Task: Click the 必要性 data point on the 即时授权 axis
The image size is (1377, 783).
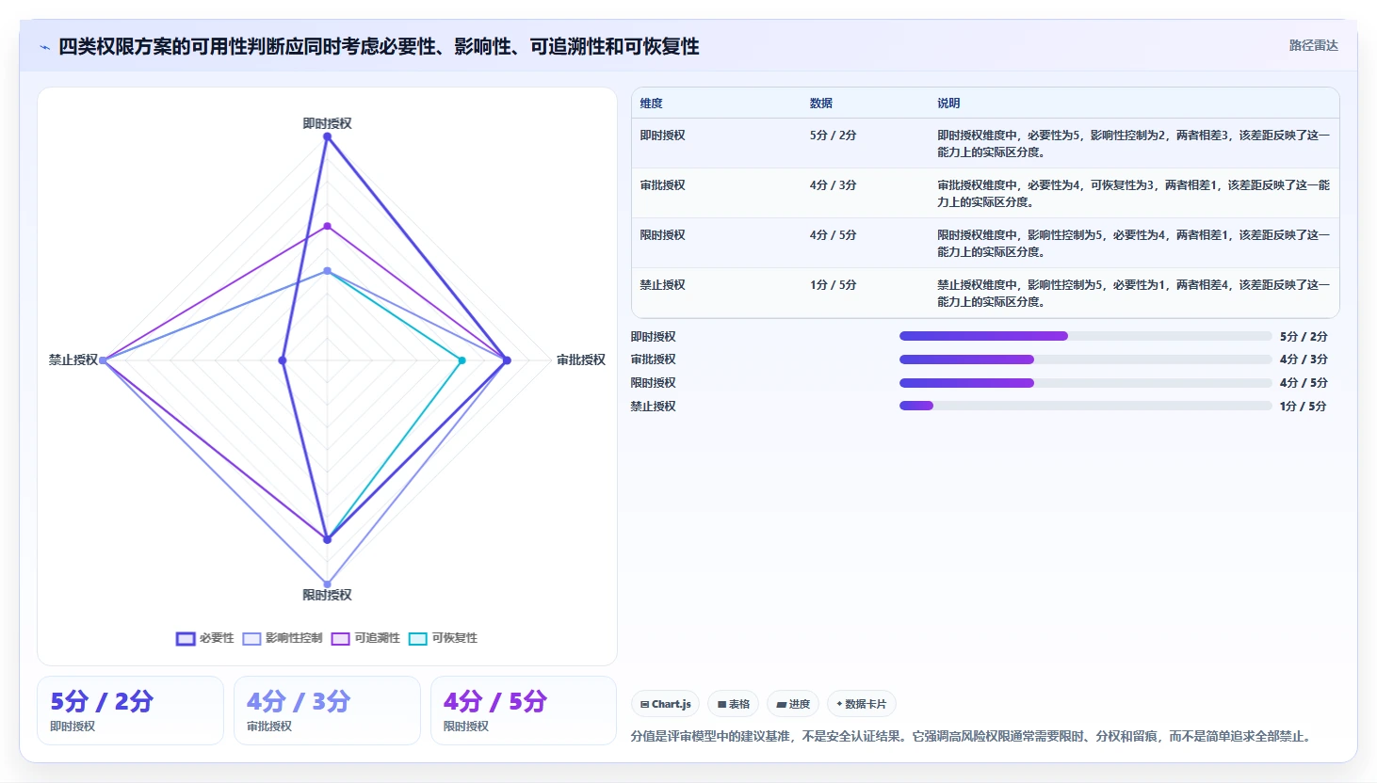Action: [328, 136]
